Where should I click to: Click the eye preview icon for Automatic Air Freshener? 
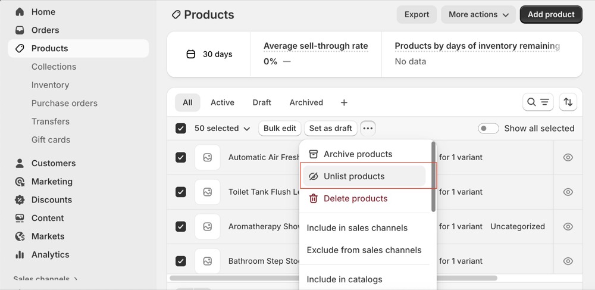(x=568, y=157)
